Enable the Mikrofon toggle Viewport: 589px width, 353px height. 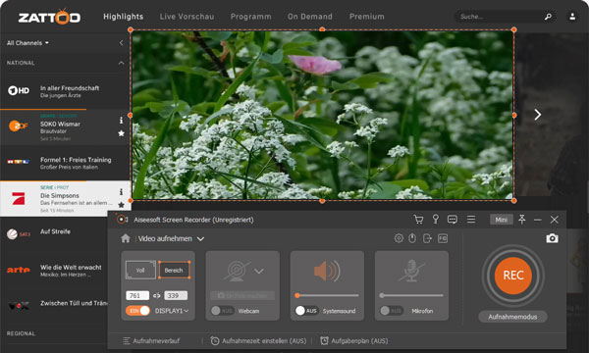392,311
